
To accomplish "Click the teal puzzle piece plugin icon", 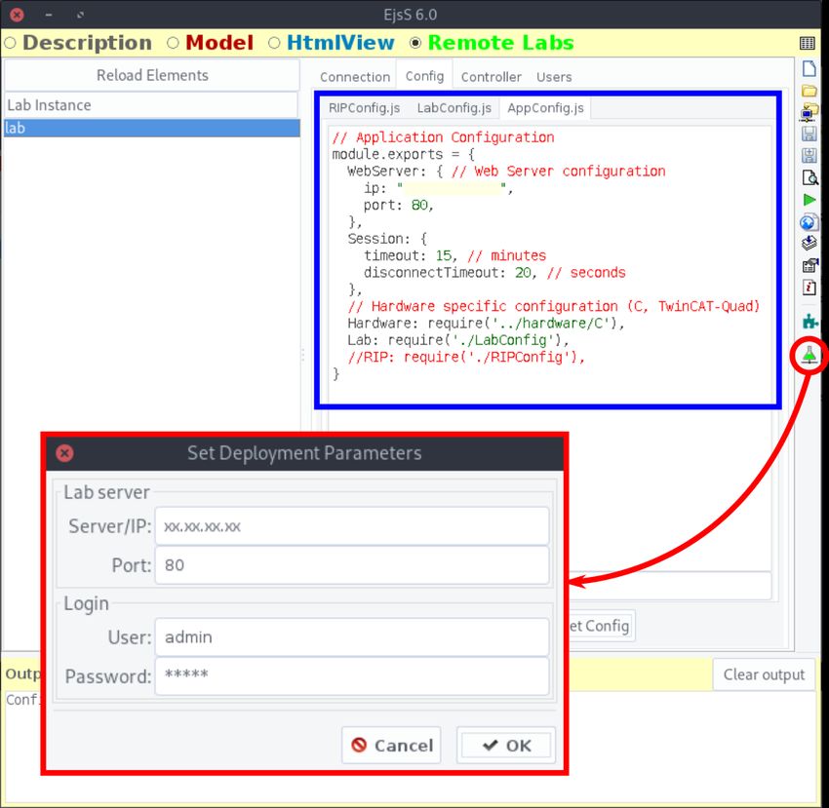I will 809,321.
